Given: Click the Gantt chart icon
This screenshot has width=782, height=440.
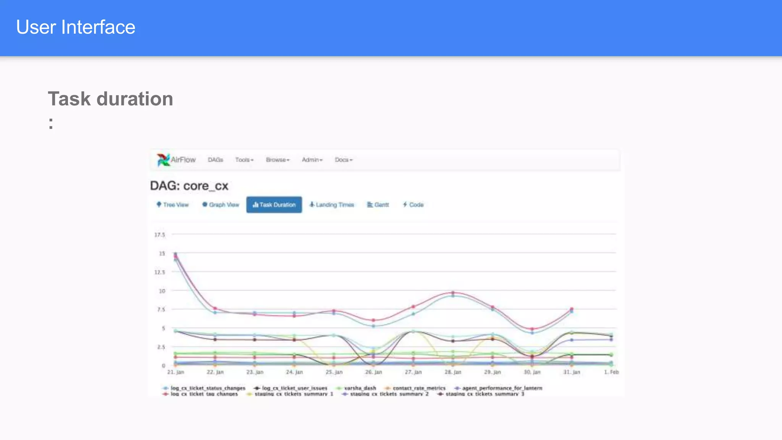Looking at the screenshot, I should tap(370, 205).
